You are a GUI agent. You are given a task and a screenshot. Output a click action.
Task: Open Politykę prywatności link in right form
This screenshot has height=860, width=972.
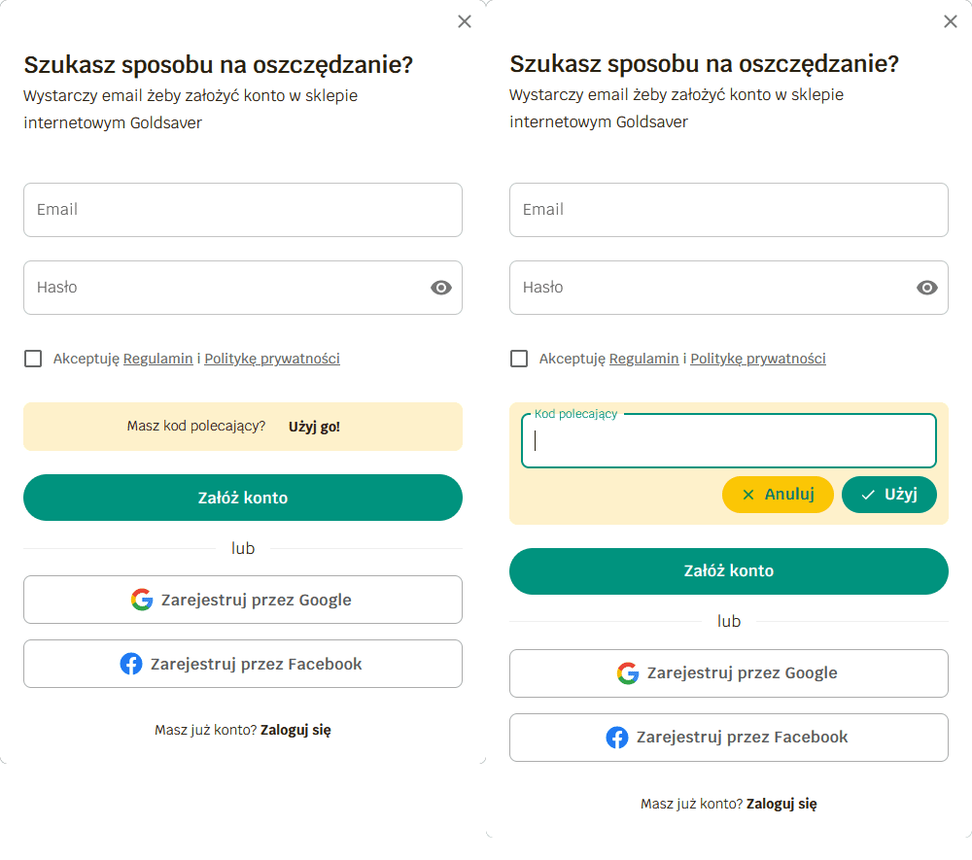pyautogui.click(x=758, y=359)
